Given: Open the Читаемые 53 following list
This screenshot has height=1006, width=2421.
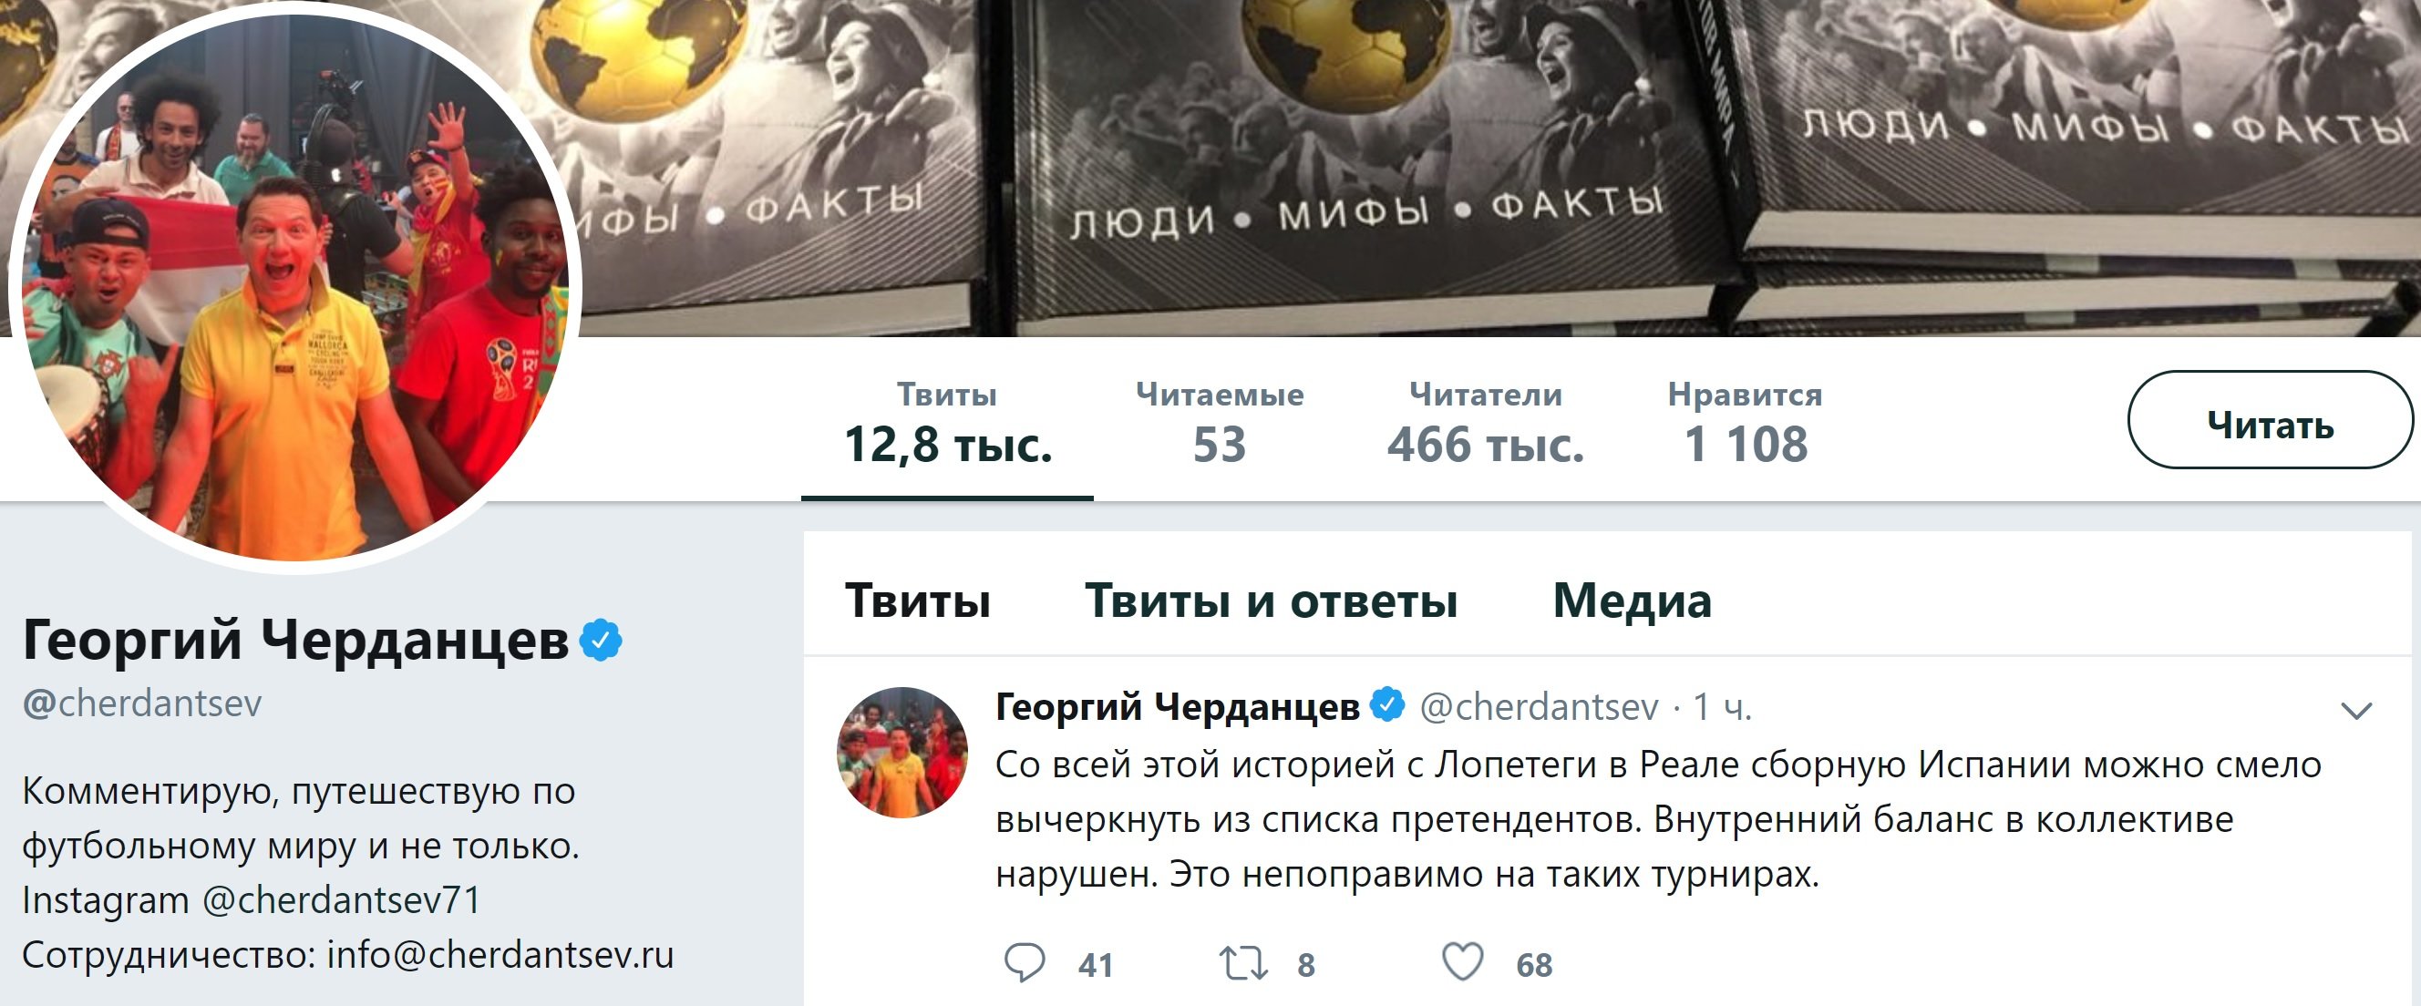Looking at the screenshot, I should [1220, 424].
